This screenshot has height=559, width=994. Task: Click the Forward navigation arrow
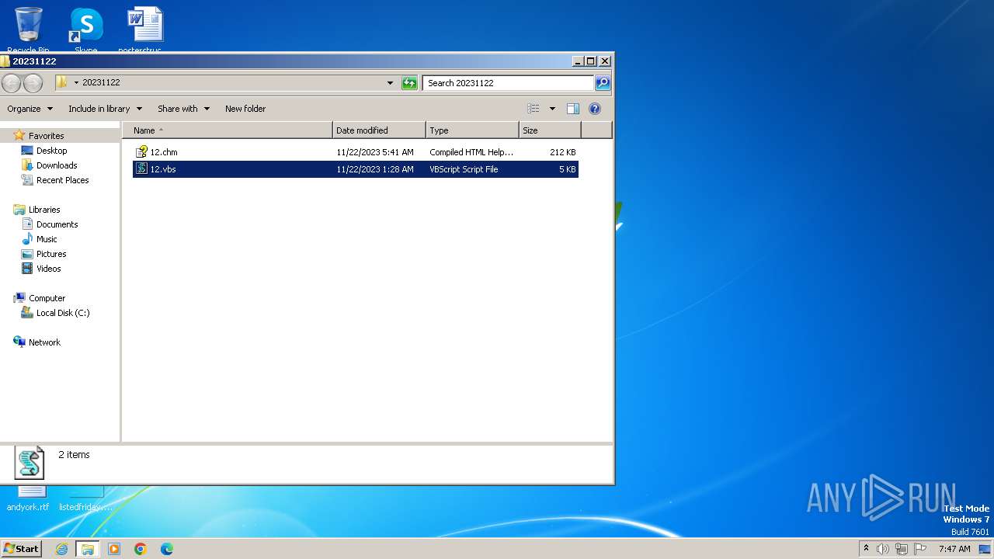coord(33,83)
